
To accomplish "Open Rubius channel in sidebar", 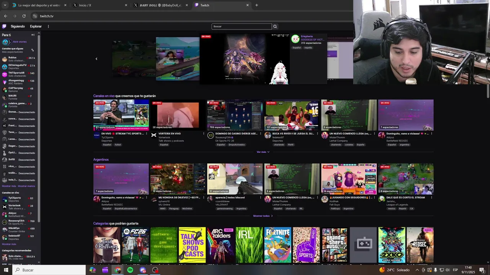I will click(x=19, y=59).
